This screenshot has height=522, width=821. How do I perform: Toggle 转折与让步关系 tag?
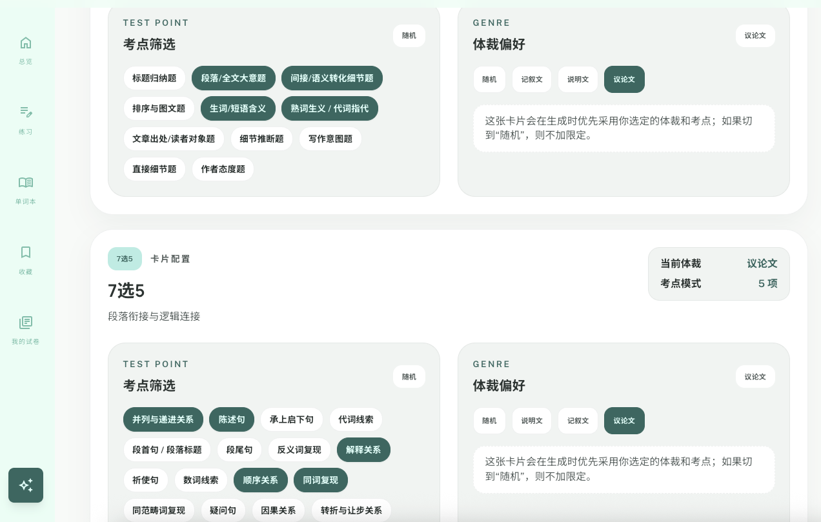(x=351, y=510)
